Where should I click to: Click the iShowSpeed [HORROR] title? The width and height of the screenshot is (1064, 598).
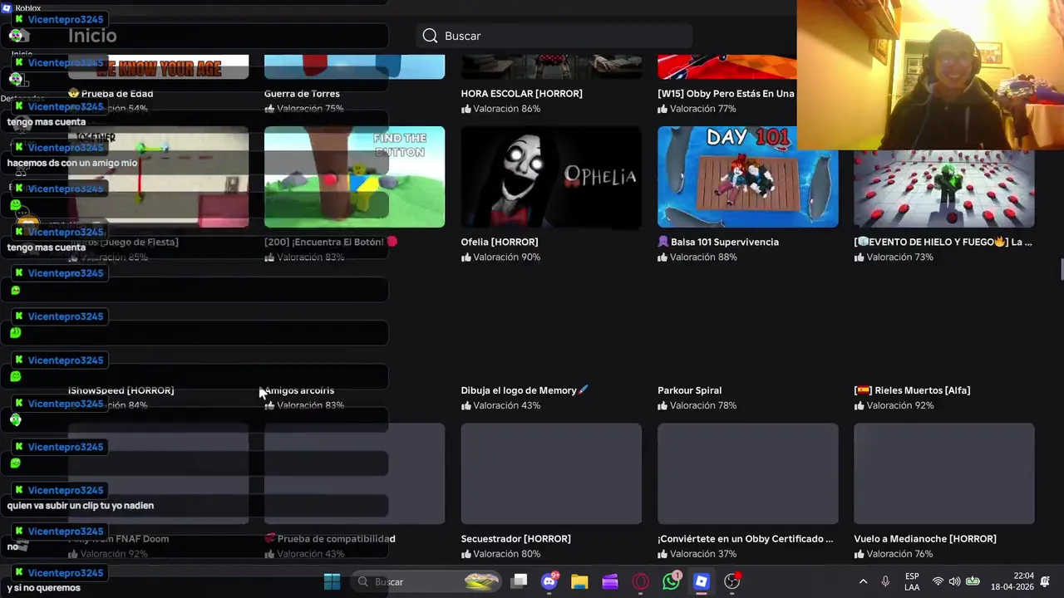(x=121, y=390)
